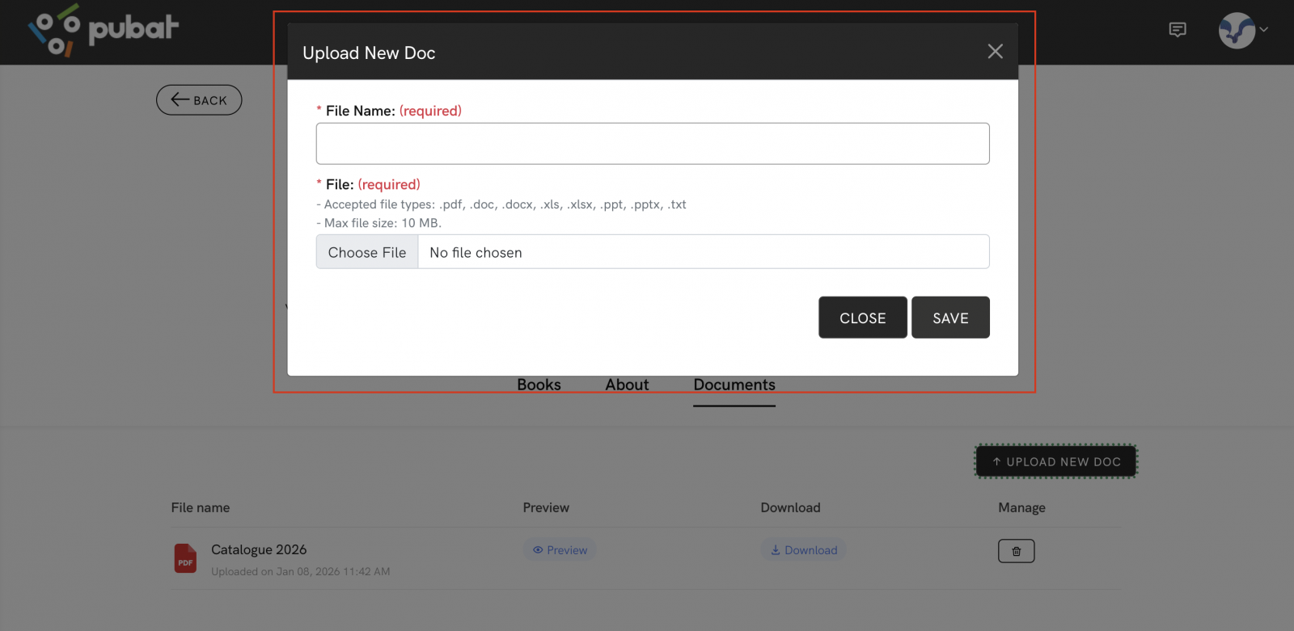This screenshot has width=1294, height=631.
Task: Click the user profile avatar
Action: (1236, 31)
